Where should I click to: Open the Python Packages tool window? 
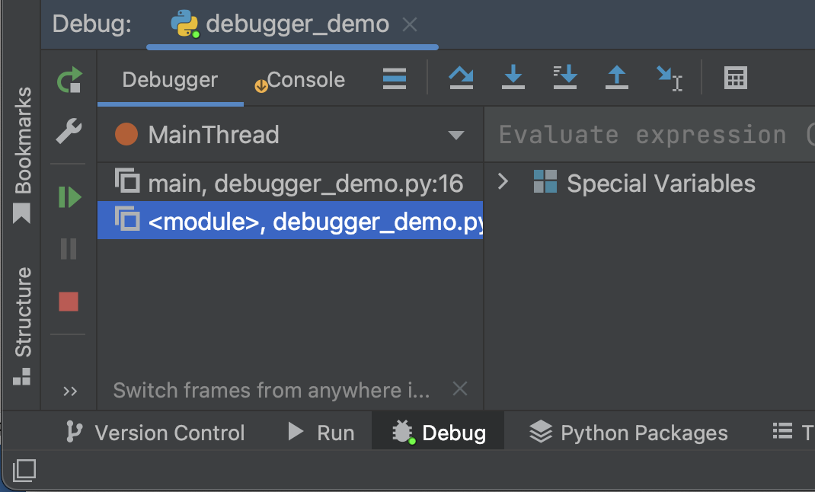coord(629,433)
